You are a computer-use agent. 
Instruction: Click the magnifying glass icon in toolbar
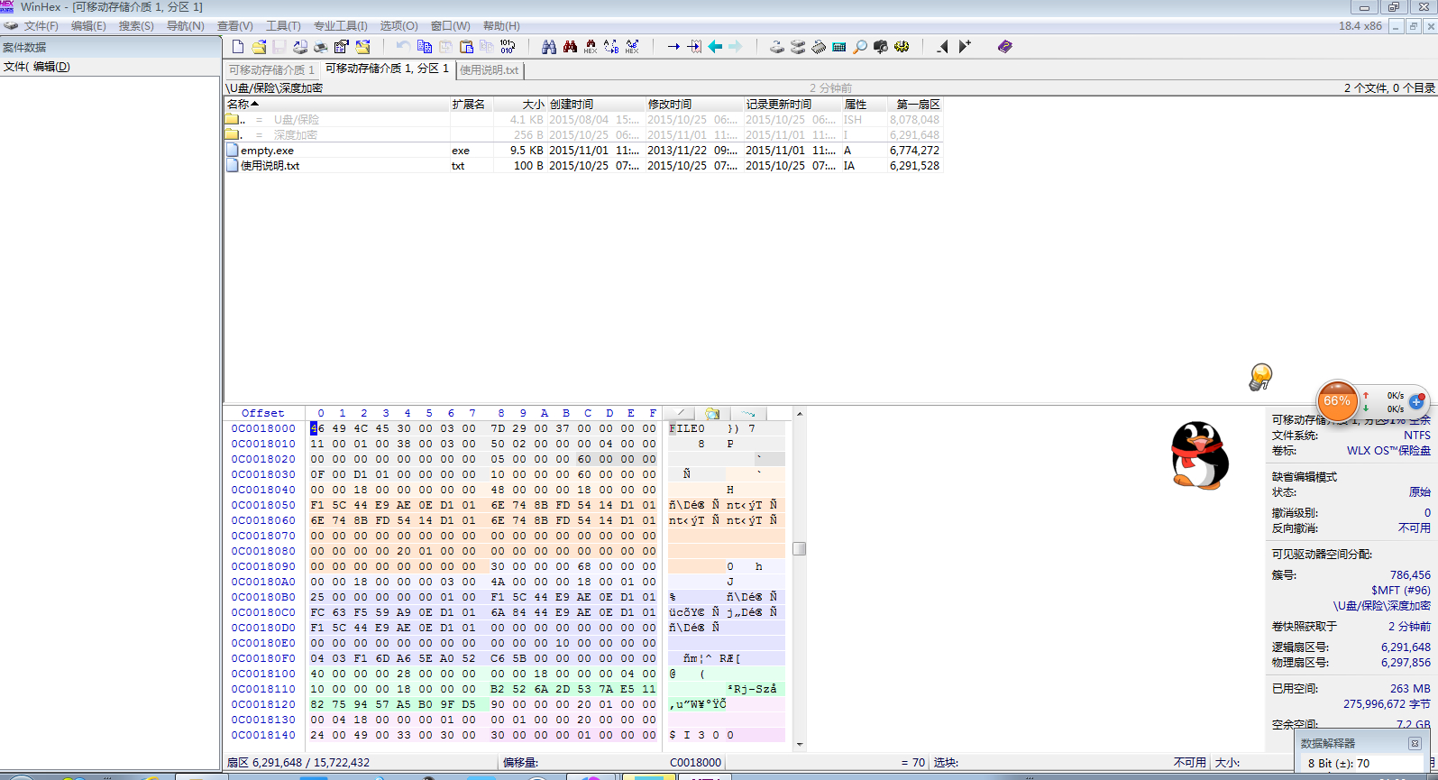click(x=860, y=47)
